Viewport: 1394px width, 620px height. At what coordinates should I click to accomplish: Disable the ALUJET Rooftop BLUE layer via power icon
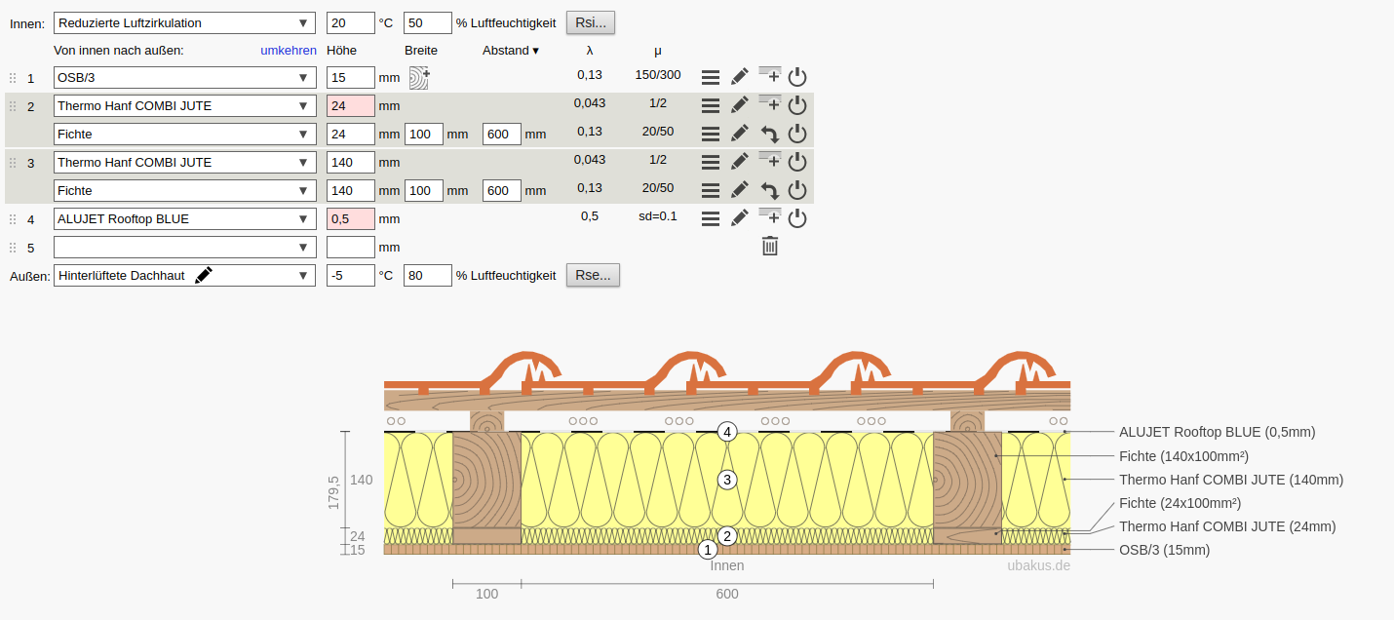(797, 218)
